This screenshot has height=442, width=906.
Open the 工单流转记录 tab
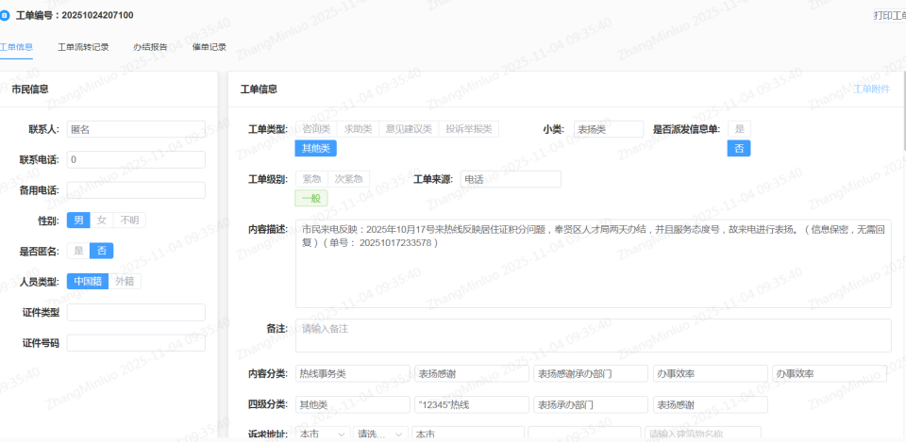[x=83, y=47]
